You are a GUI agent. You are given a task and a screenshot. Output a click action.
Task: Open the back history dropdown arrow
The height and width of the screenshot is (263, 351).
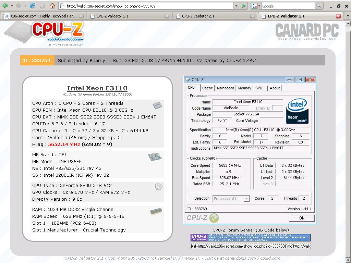click(12, 6)
